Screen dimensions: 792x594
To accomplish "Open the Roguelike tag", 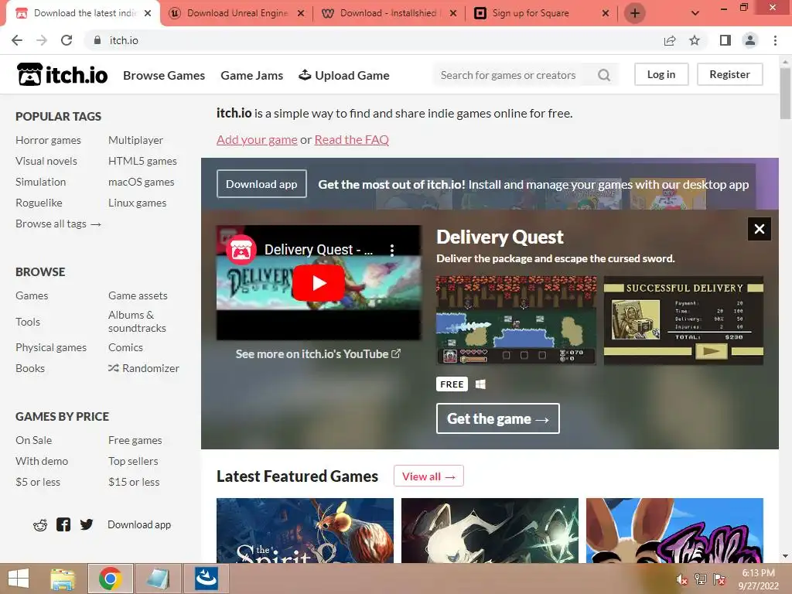I will point(39,203).
